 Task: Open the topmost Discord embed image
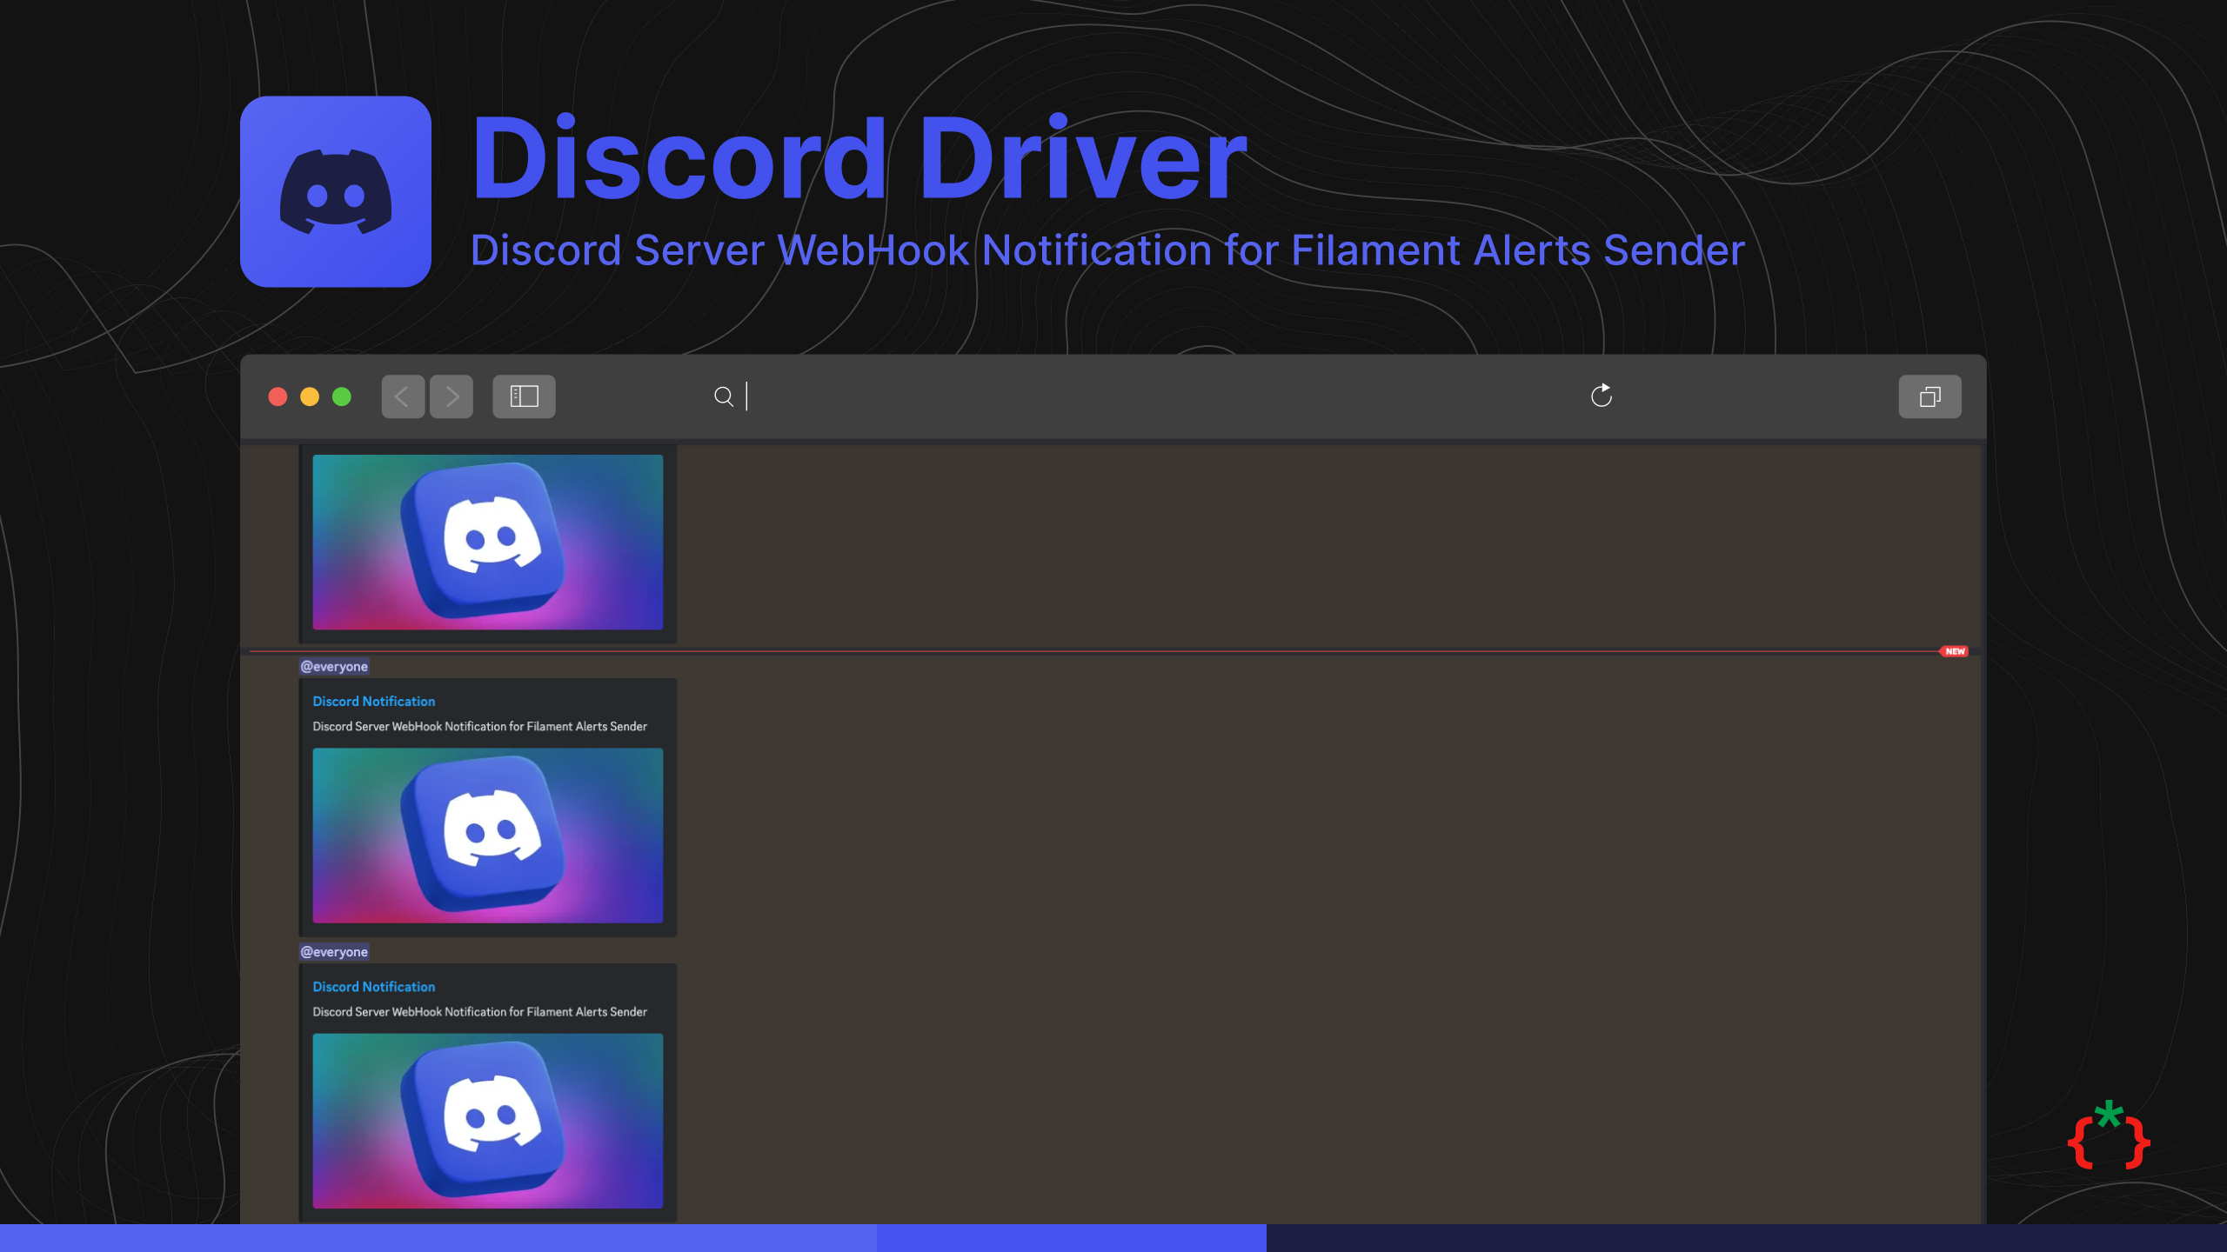point(487,542)
